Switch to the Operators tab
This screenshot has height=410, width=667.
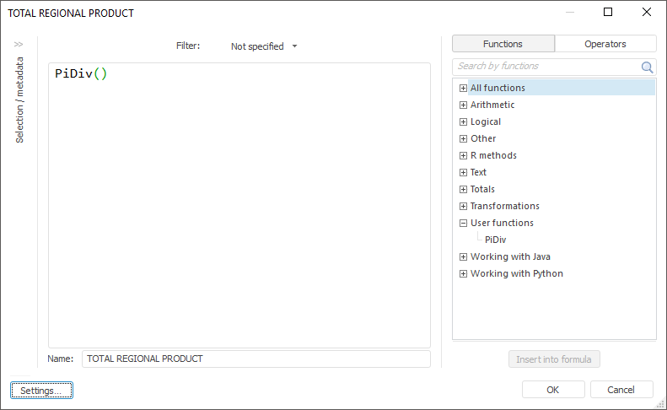(605, 44)
